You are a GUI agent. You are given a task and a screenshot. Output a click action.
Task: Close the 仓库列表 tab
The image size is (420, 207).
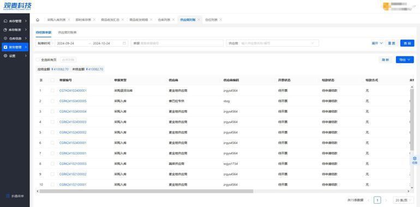click(x=173, y=20)
